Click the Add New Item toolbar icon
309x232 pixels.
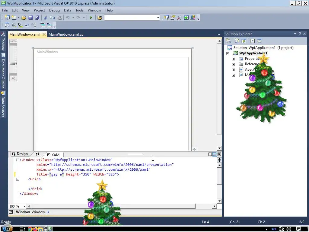tap(14, 18)
